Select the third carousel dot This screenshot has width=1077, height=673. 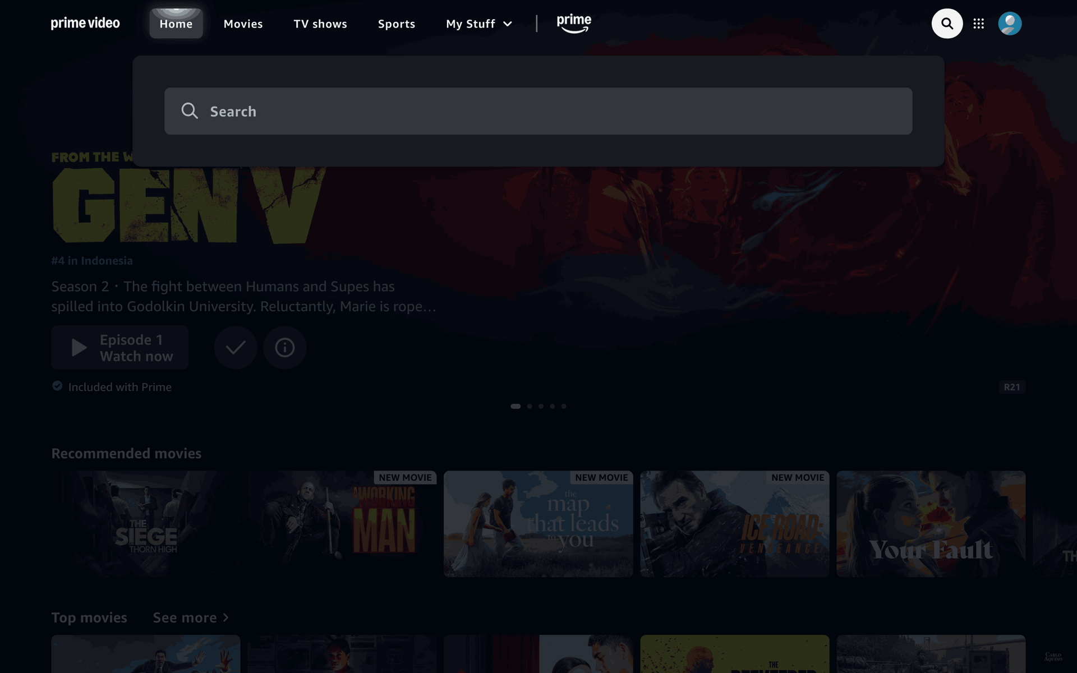coord(541,406)
